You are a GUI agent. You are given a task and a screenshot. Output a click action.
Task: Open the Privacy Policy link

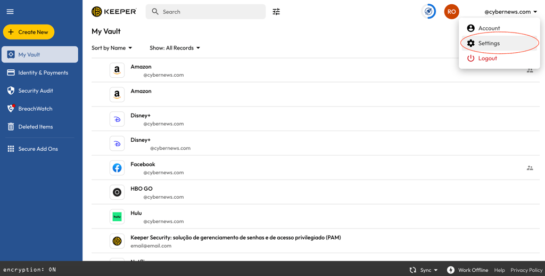(x=526, y=270)
